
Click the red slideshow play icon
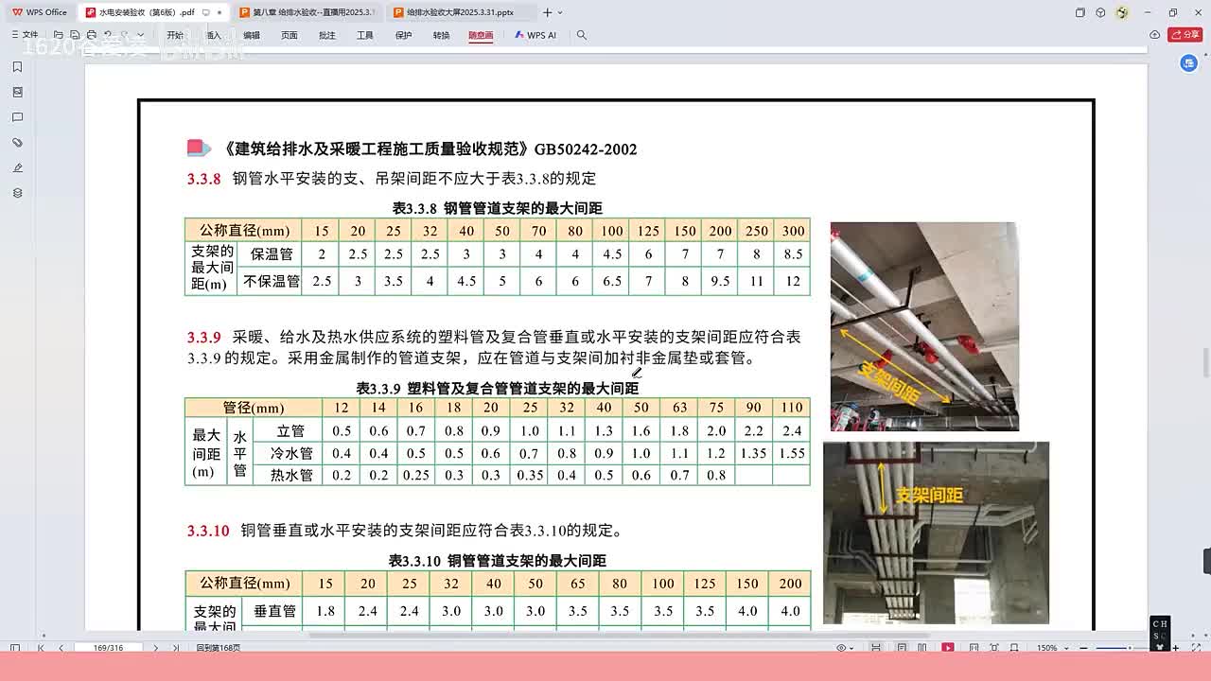pos(948,648)
